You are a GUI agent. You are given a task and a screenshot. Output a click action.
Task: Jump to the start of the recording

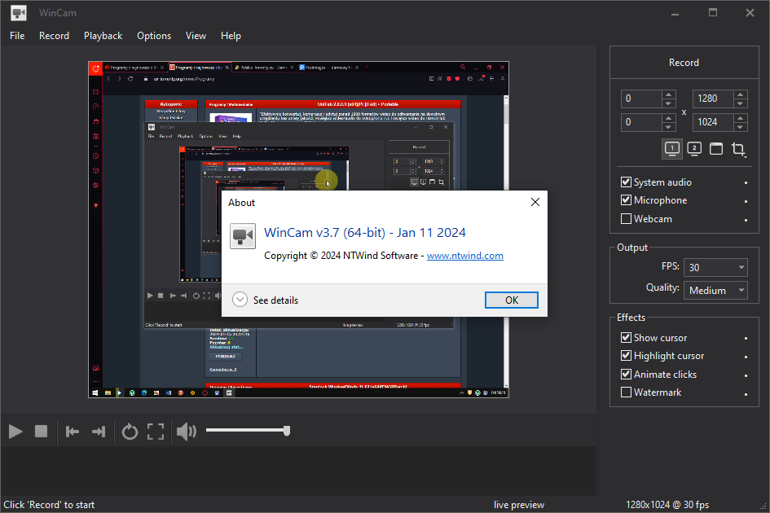[x=73, y=432]
